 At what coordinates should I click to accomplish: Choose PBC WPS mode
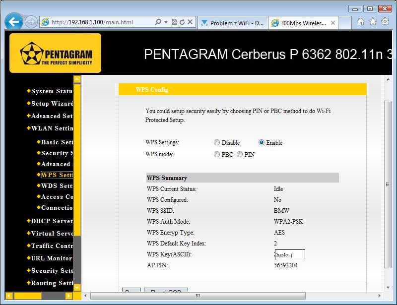click(x=217, y=154)
